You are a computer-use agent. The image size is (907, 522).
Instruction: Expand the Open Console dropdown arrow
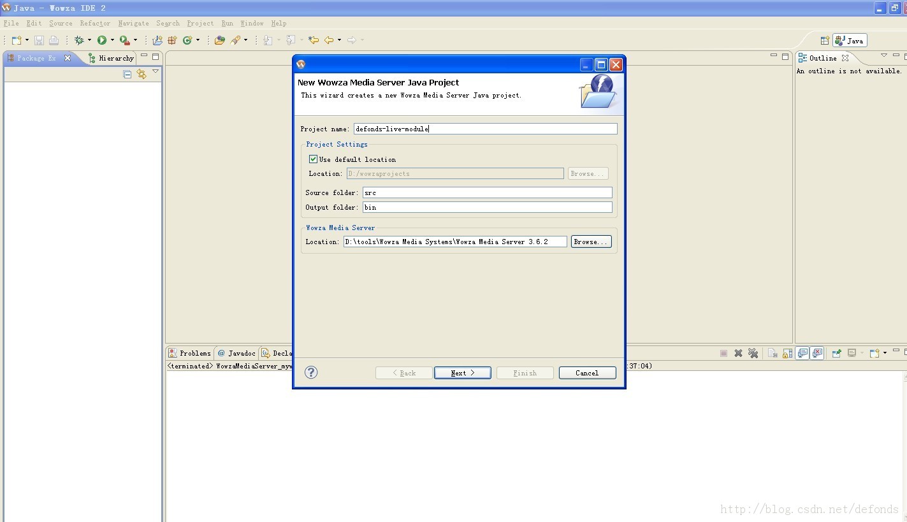point(885,353)
